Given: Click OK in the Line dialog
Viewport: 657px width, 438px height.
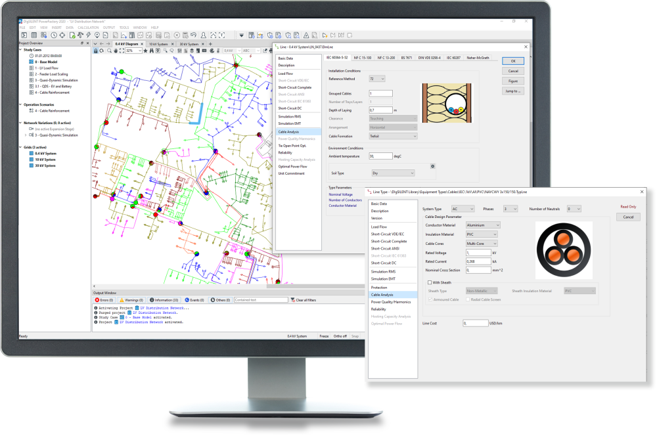Looking at the screenshot, I should (513, 61).
